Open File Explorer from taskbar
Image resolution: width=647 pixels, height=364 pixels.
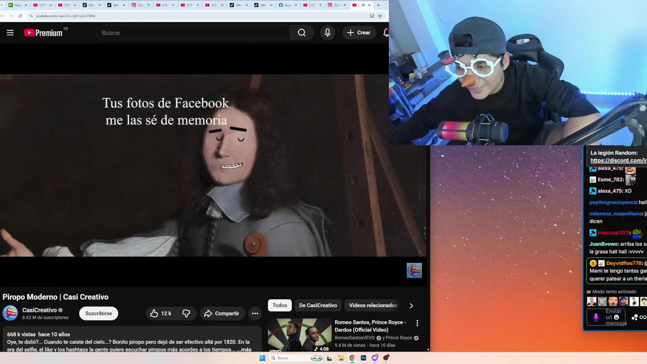coord(341,358)
